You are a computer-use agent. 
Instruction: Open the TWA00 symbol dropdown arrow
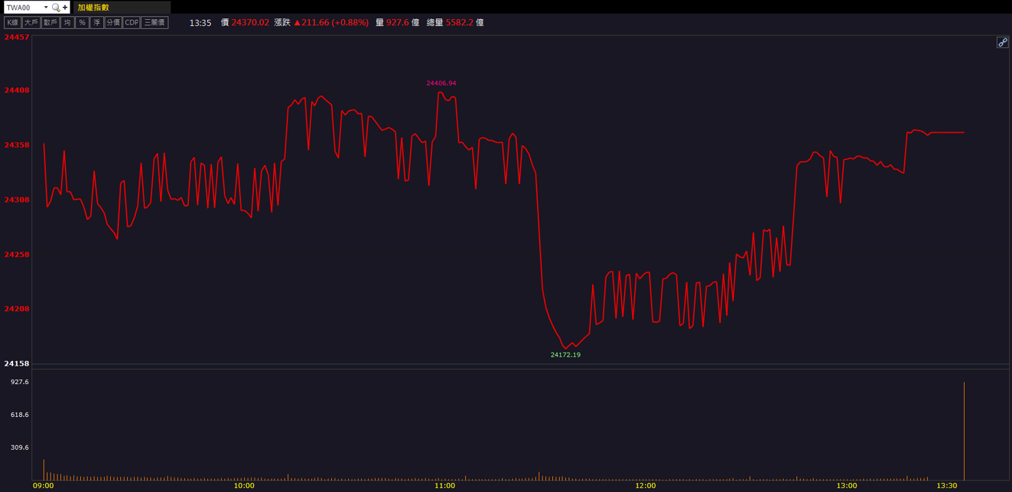click(46, 8)
